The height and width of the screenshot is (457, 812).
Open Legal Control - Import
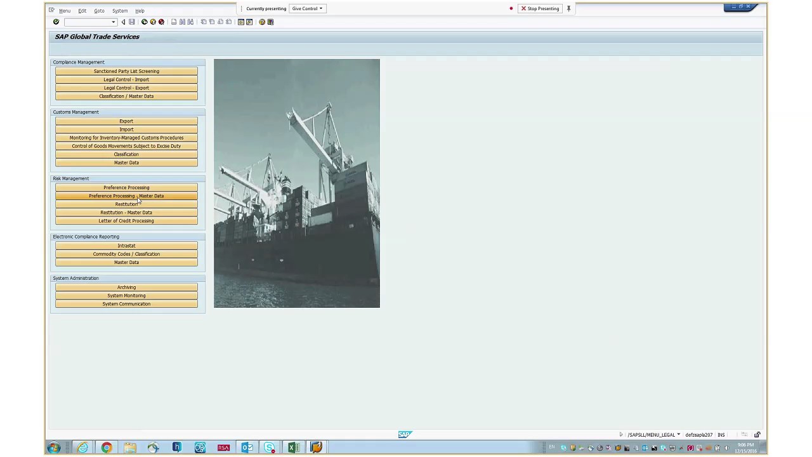(126, 79)
